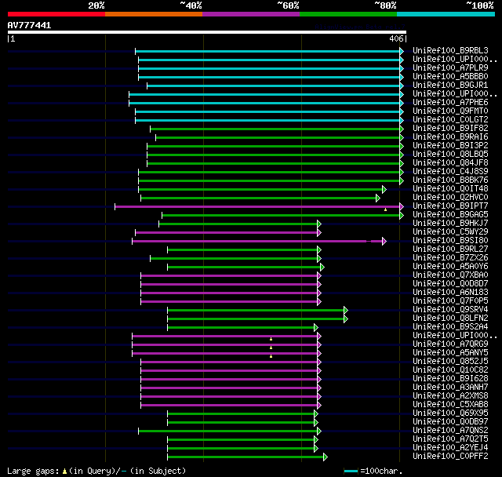Click the purple alignment bar for A2XMS8
Screen dimensions: 502x477
click(229, 397)
